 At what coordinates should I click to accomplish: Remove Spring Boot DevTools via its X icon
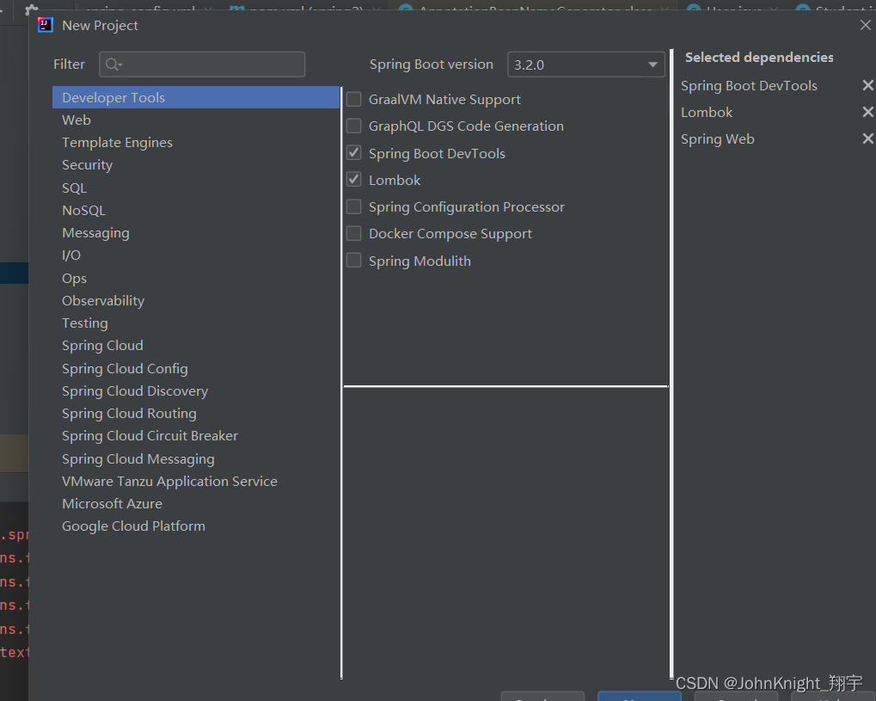pos(867,85)
